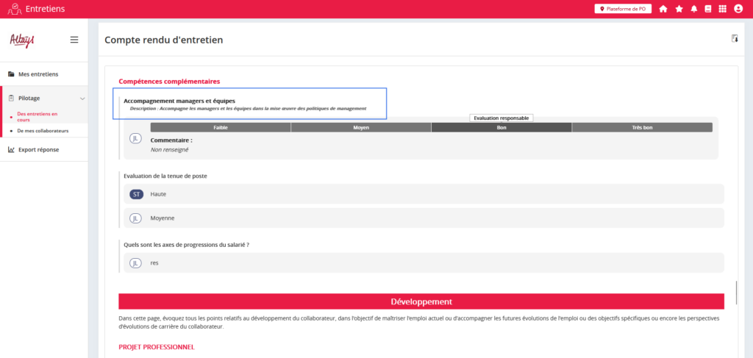
Task: Open the documentation book icon
Action: 708,9
